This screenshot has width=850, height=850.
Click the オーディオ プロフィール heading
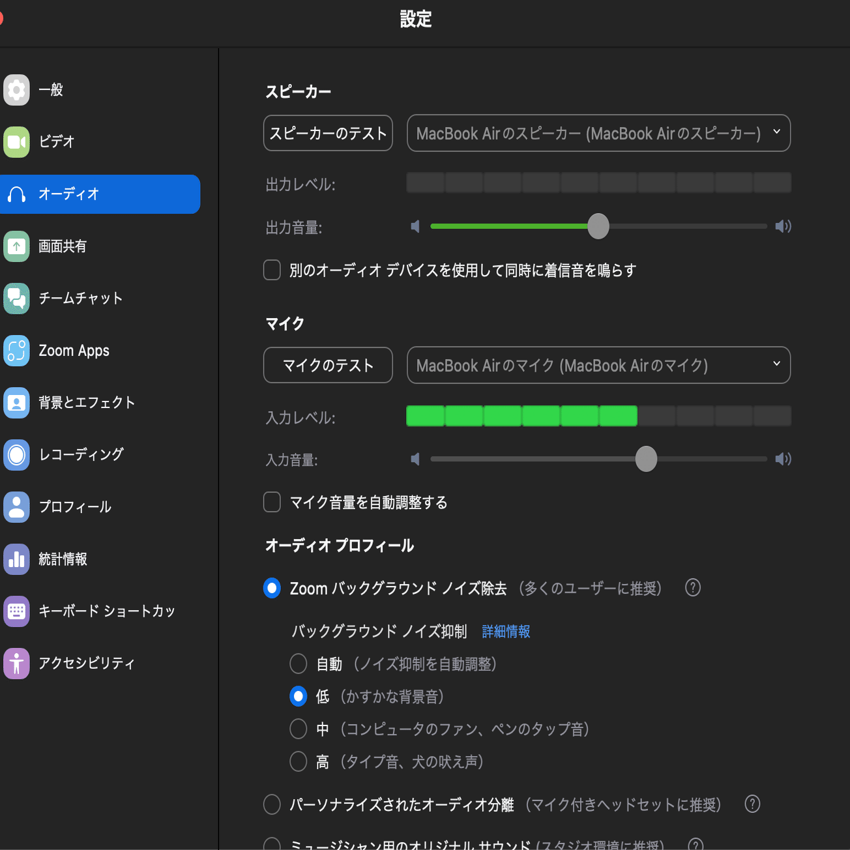point(340,546)
